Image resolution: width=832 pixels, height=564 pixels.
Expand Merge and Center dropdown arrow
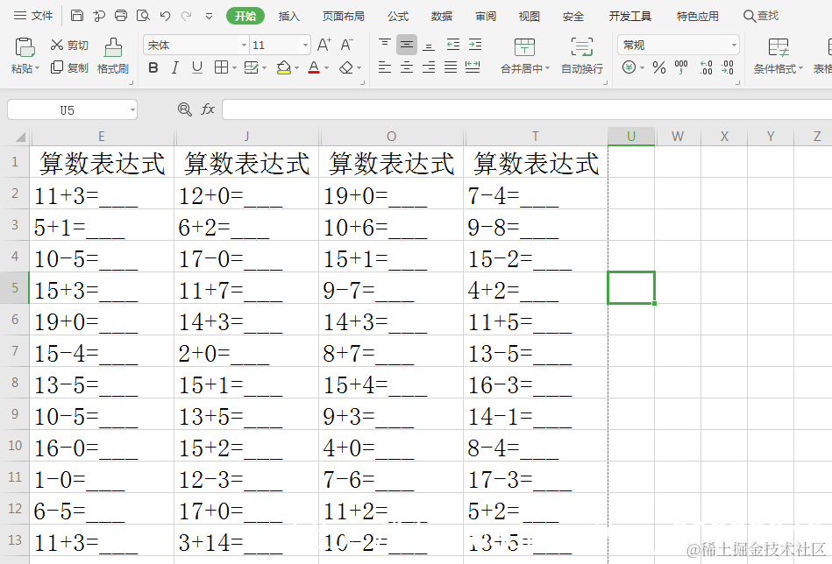tap(547, 68)
